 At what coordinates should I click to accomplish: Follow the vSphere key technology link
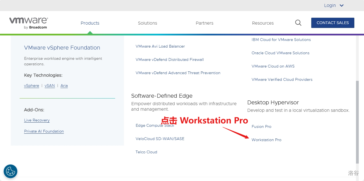31,86
